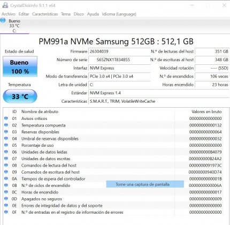
Task: Click the N.º de lecturas del host label
Action: 172,51
